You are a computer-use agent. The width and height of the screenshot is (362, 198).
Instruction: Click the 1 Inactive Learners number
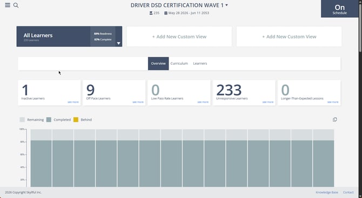click(25, 90)
